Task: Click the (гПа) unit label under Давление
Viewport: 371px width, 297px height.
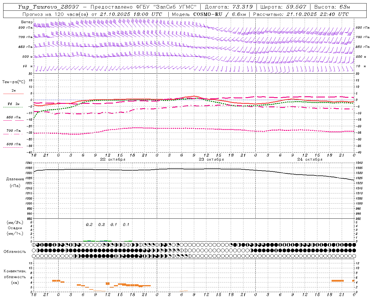Action: (x=15, y=186)
